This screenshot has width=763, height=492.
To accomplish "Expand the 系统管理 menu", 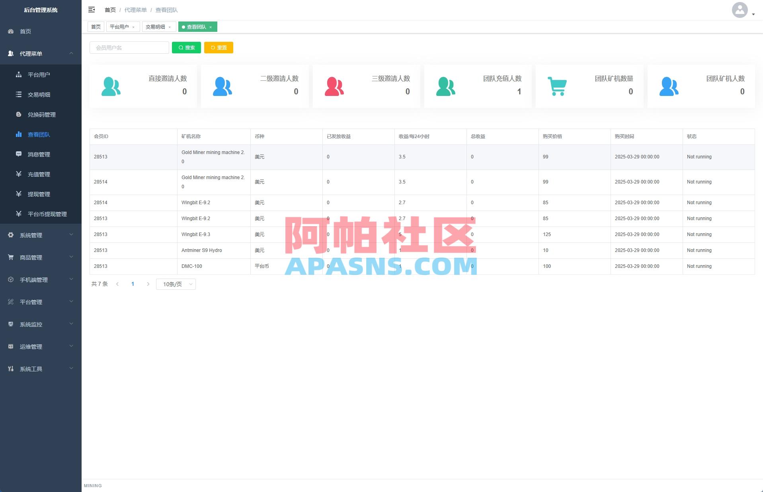I will point(40,235).
